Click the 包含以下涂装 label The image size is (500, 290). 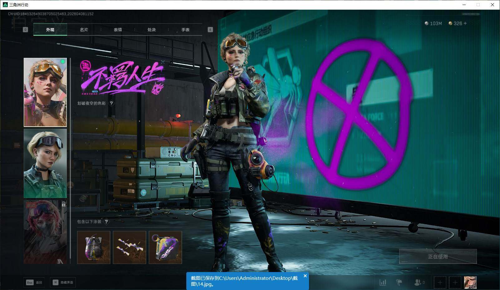[89, 222]
